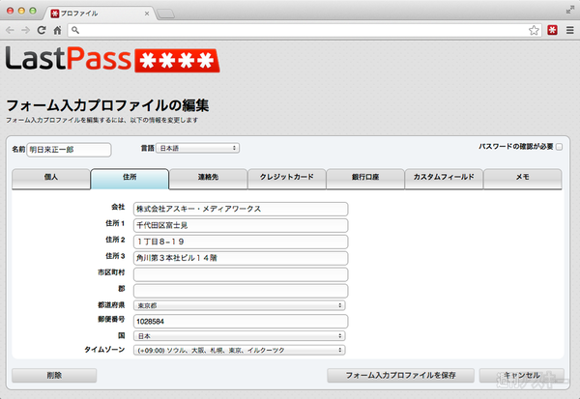
Task: Switch to the 連絡先 tab
Action: (208, 179)
